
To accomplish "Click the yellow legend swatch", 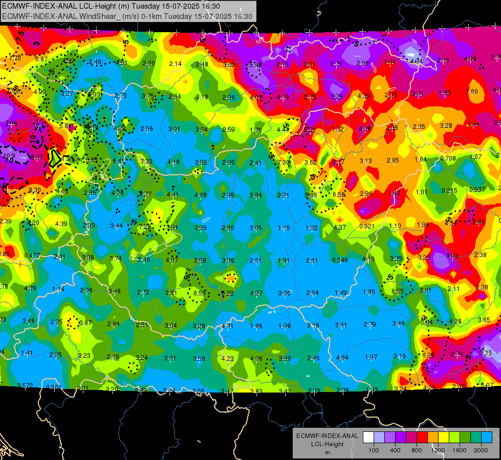I will coord(444,438).
